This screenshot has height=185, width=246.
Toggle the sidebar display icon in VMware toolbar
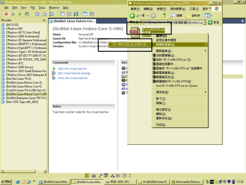coord(62,14)
